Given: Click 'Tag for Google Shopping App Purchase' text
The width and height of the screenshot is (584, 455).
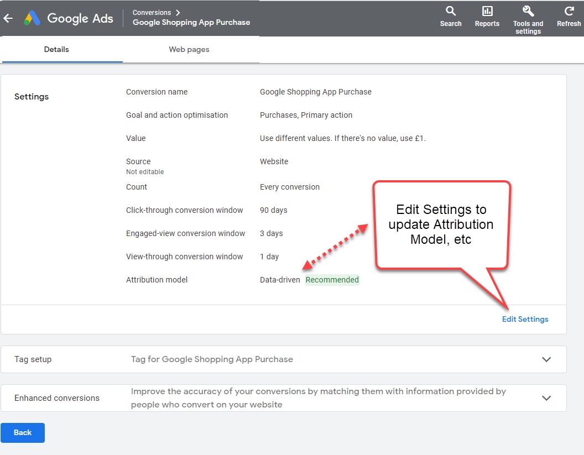Looking at the screenshot, I should [212, 359].
